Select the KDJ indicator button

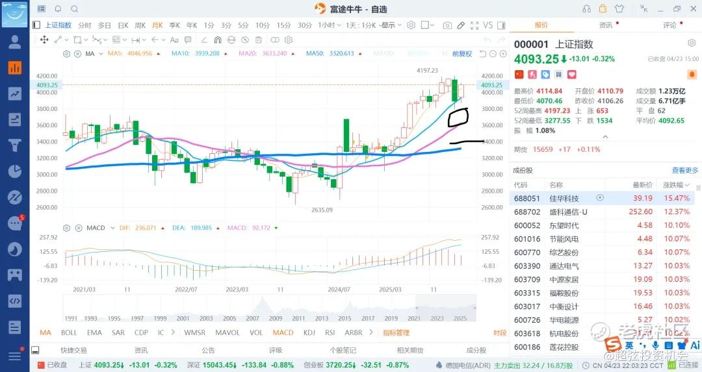[x=309, y=332]
